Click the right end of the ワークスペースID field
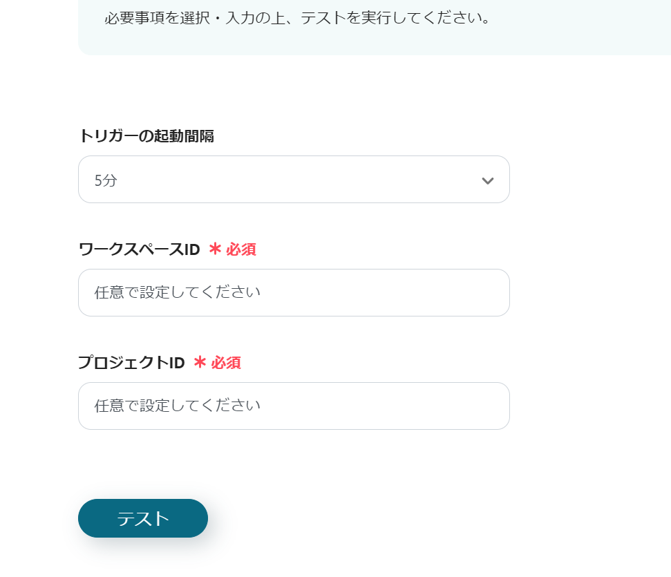671x577 pixels. 491,292
